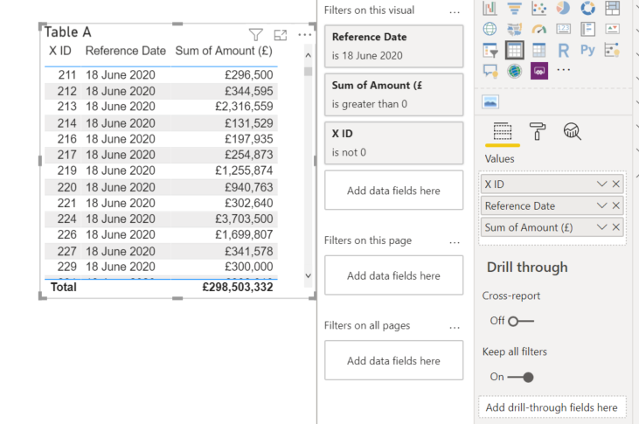Select the Table visualization icon

click(x=514, y=50)
